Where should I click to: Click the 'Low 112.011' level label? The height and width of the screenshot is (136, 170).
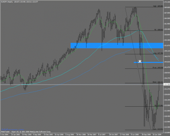click(158, 129)
